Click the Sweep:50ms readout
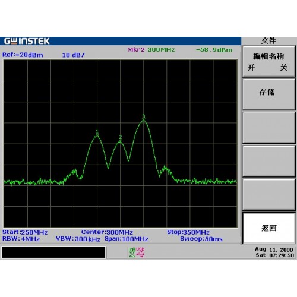 pyautogui.click(x=201, y=239)
